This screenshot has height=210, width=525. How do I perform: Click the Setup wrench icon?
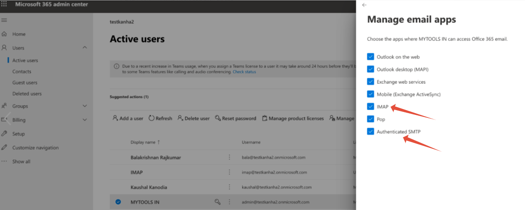click(4, 134)
